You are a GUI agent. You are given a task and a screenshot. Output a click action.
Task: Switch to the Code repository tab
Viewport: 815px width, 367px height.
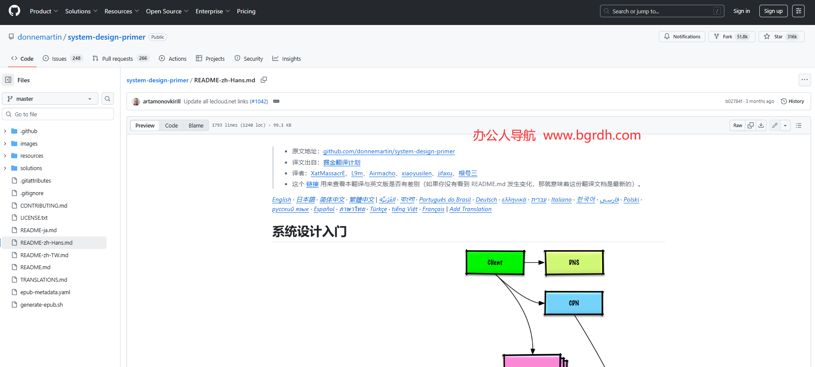click(x=22, y=59)
